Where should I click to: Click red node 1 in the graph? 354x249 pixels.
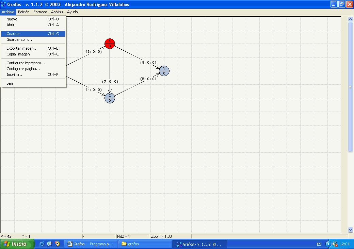pyautogui.click(x=110, y=44)
